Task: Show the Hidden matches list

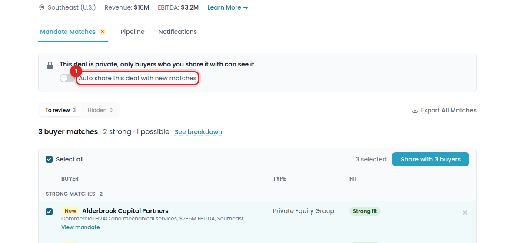Action: click(100, 110)
